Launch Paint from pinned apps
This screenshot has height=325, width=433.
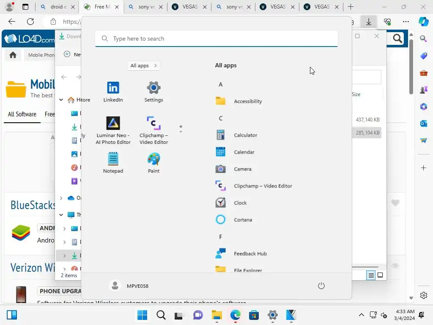pos(153,163)
